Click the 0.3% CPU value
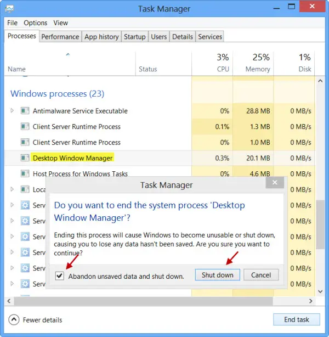Image resolution: width=329 pixels, height=337 pixels. (222, 158)
